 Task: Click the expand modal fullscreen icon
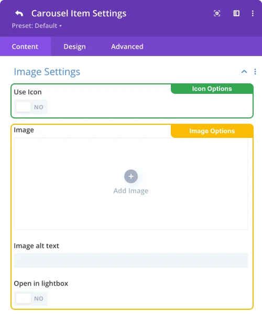click(x=217, y=14)
